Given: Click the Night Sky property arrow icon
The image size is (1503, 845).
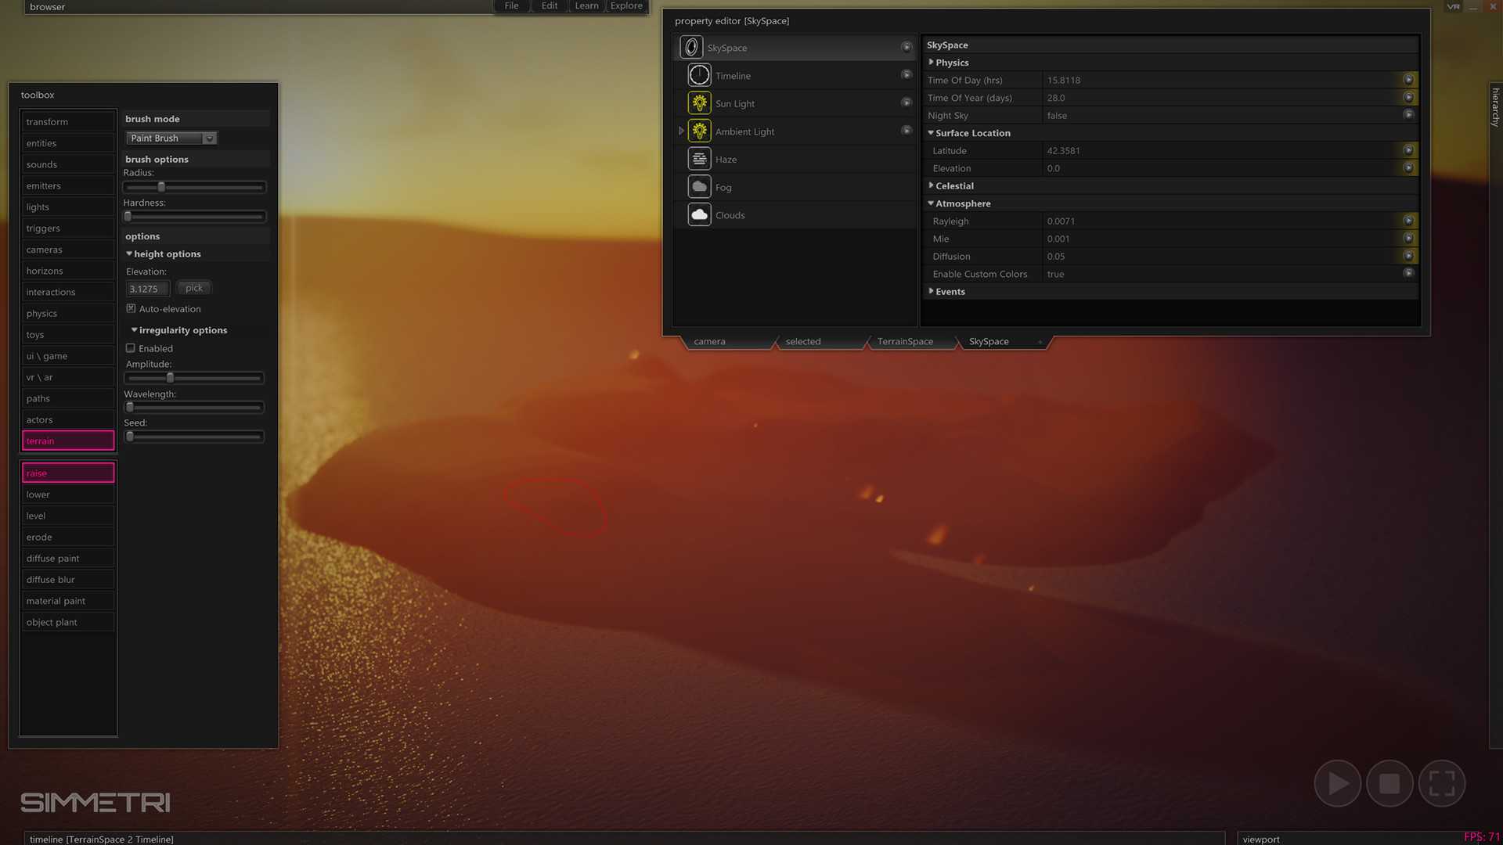Looking at the screenshot, I should pos(1408,114).
